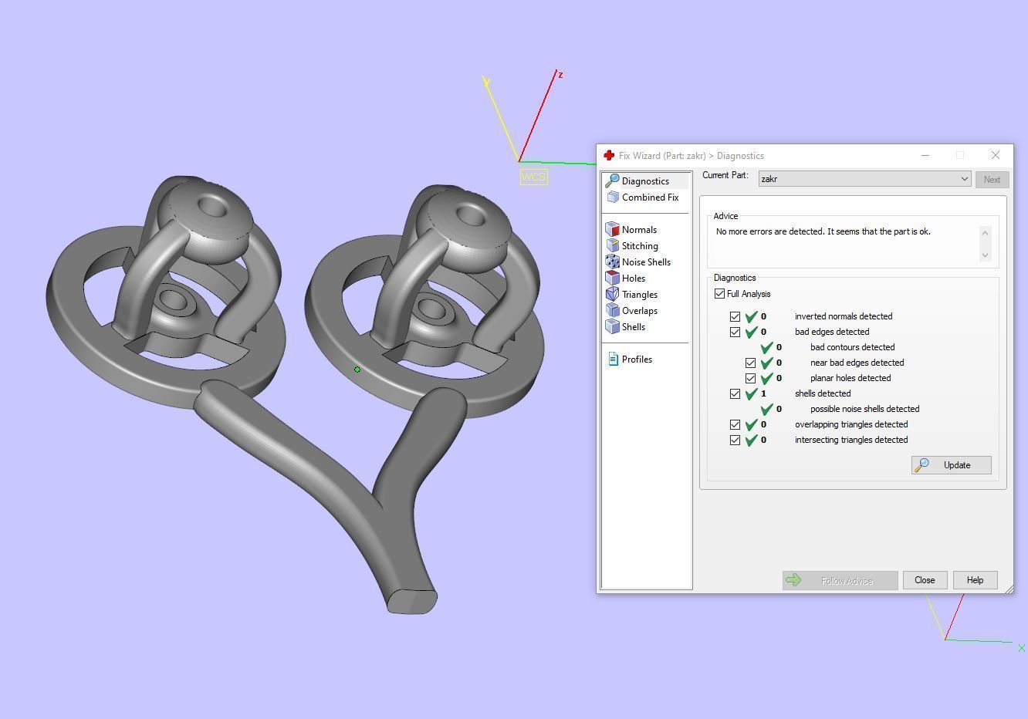Toggle intersecting triangles detected checkbox
Screen dimensions: 1028x719
coord(735,440)
